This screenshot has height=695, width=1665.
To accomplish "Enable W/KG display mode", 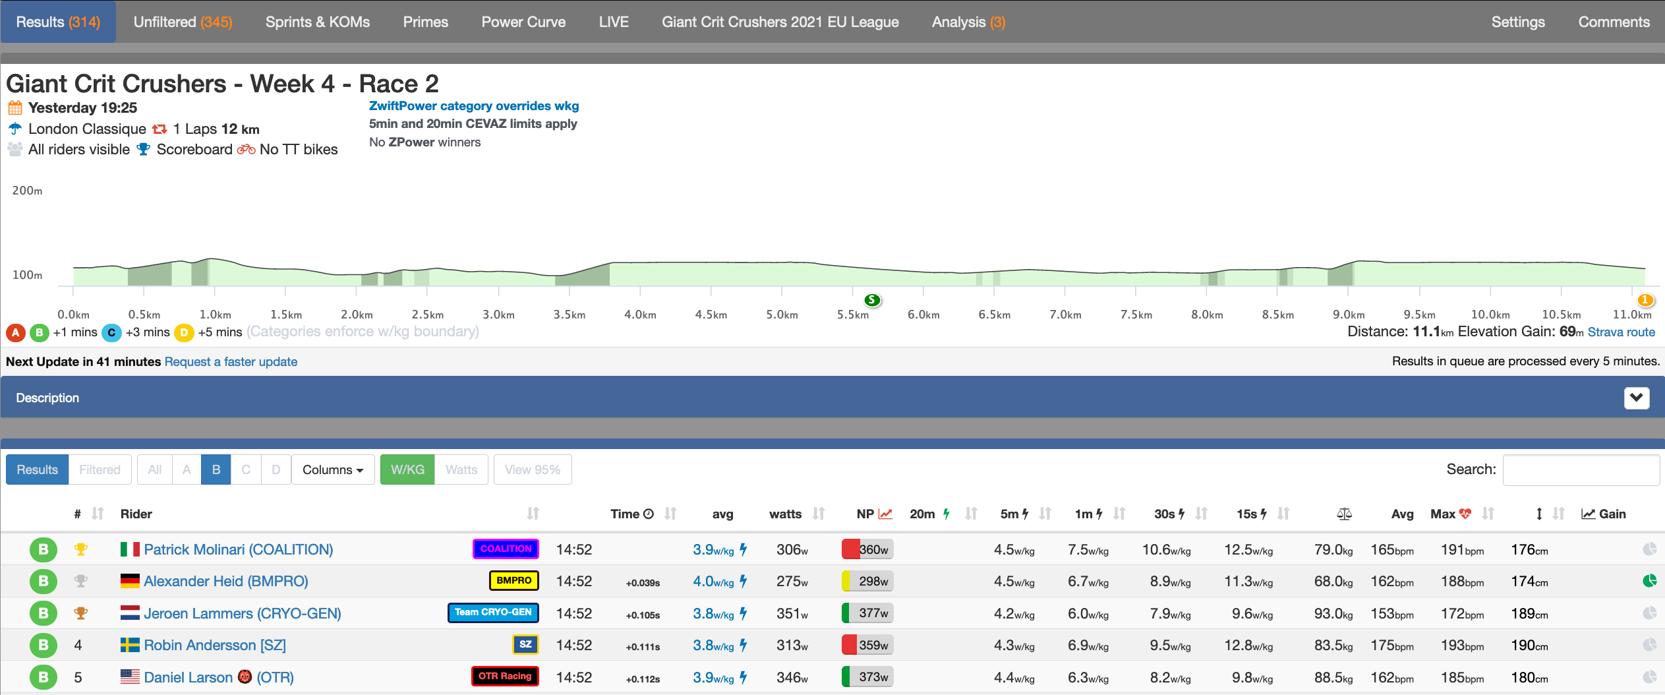I will click(x=407, y=469).
